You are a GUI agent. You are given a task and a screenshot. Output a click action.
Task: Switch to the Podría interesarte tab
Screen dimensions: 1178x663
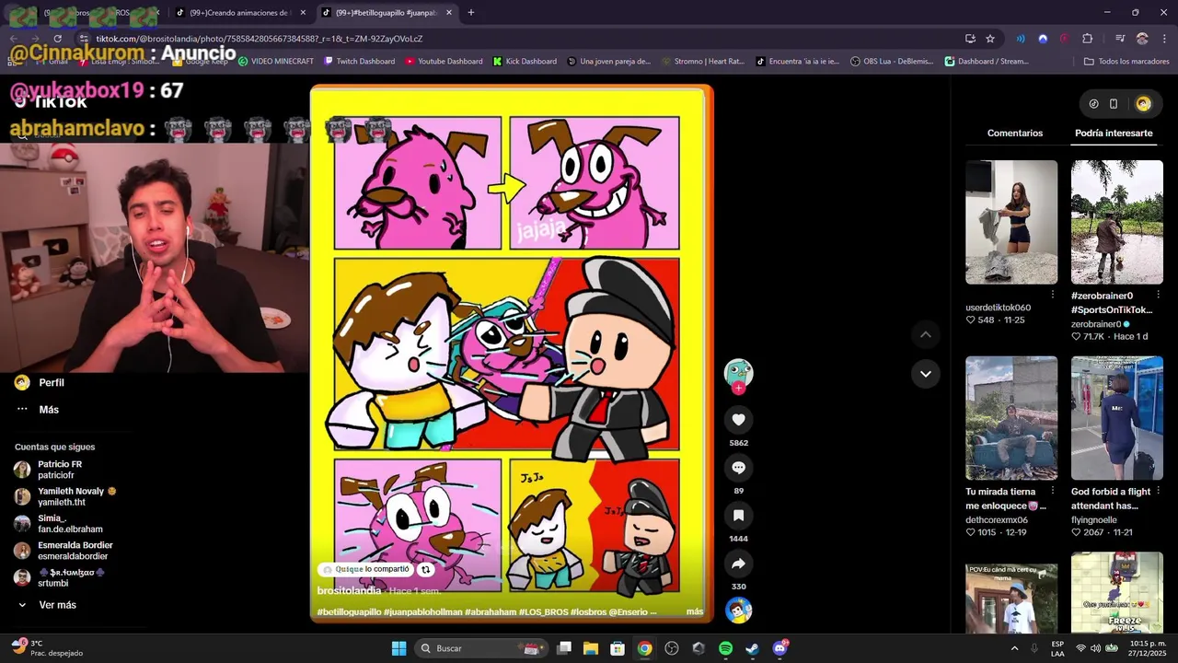coord(1114,134)
